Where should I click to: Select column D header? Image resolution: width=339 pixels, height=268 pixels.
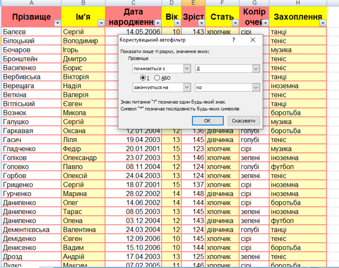[x=171, y=3]
